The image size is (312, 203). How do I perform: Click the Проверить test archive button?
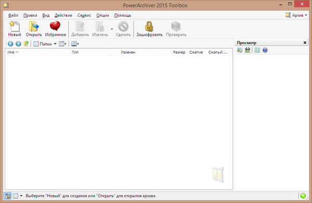click(x=176, y=29)
